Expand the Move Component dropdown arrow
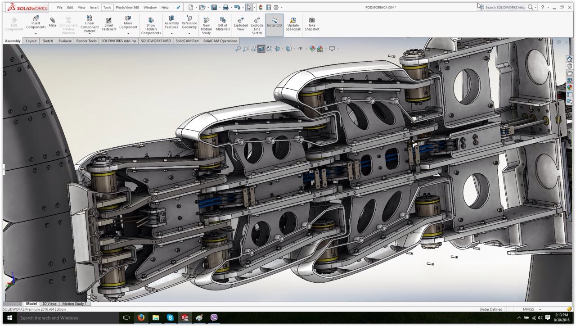Viewport: 576px width, 326px height. pyautogui.click(x=128, y=33)
